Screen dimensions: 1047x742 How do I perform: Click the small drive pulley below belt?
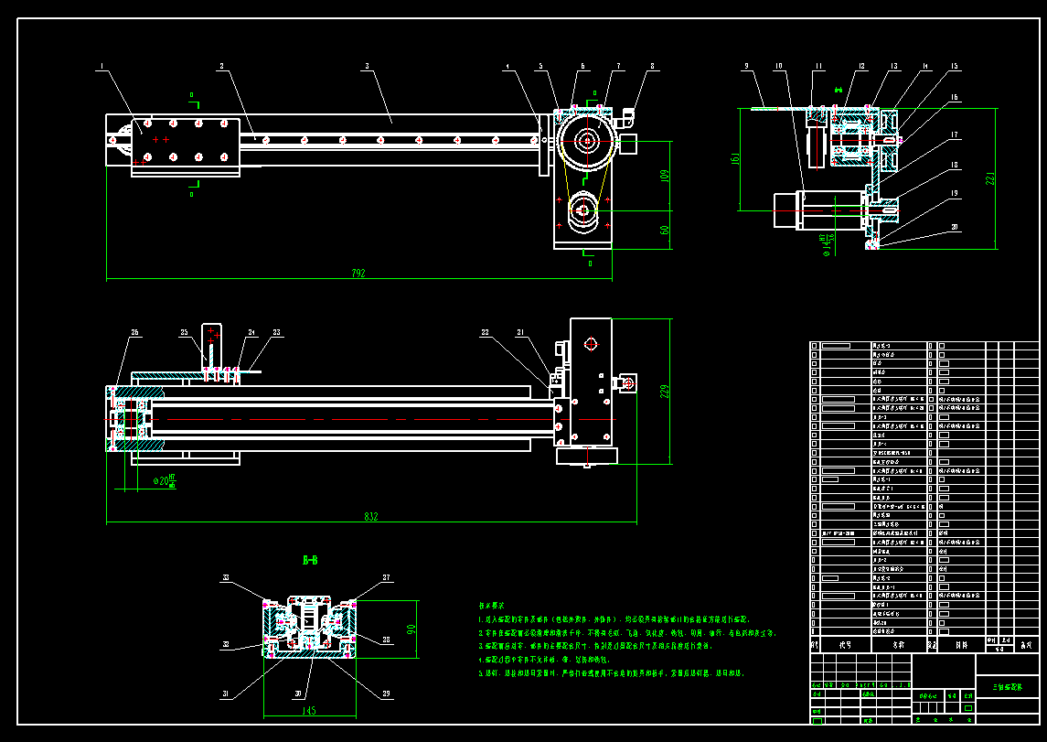583,211
